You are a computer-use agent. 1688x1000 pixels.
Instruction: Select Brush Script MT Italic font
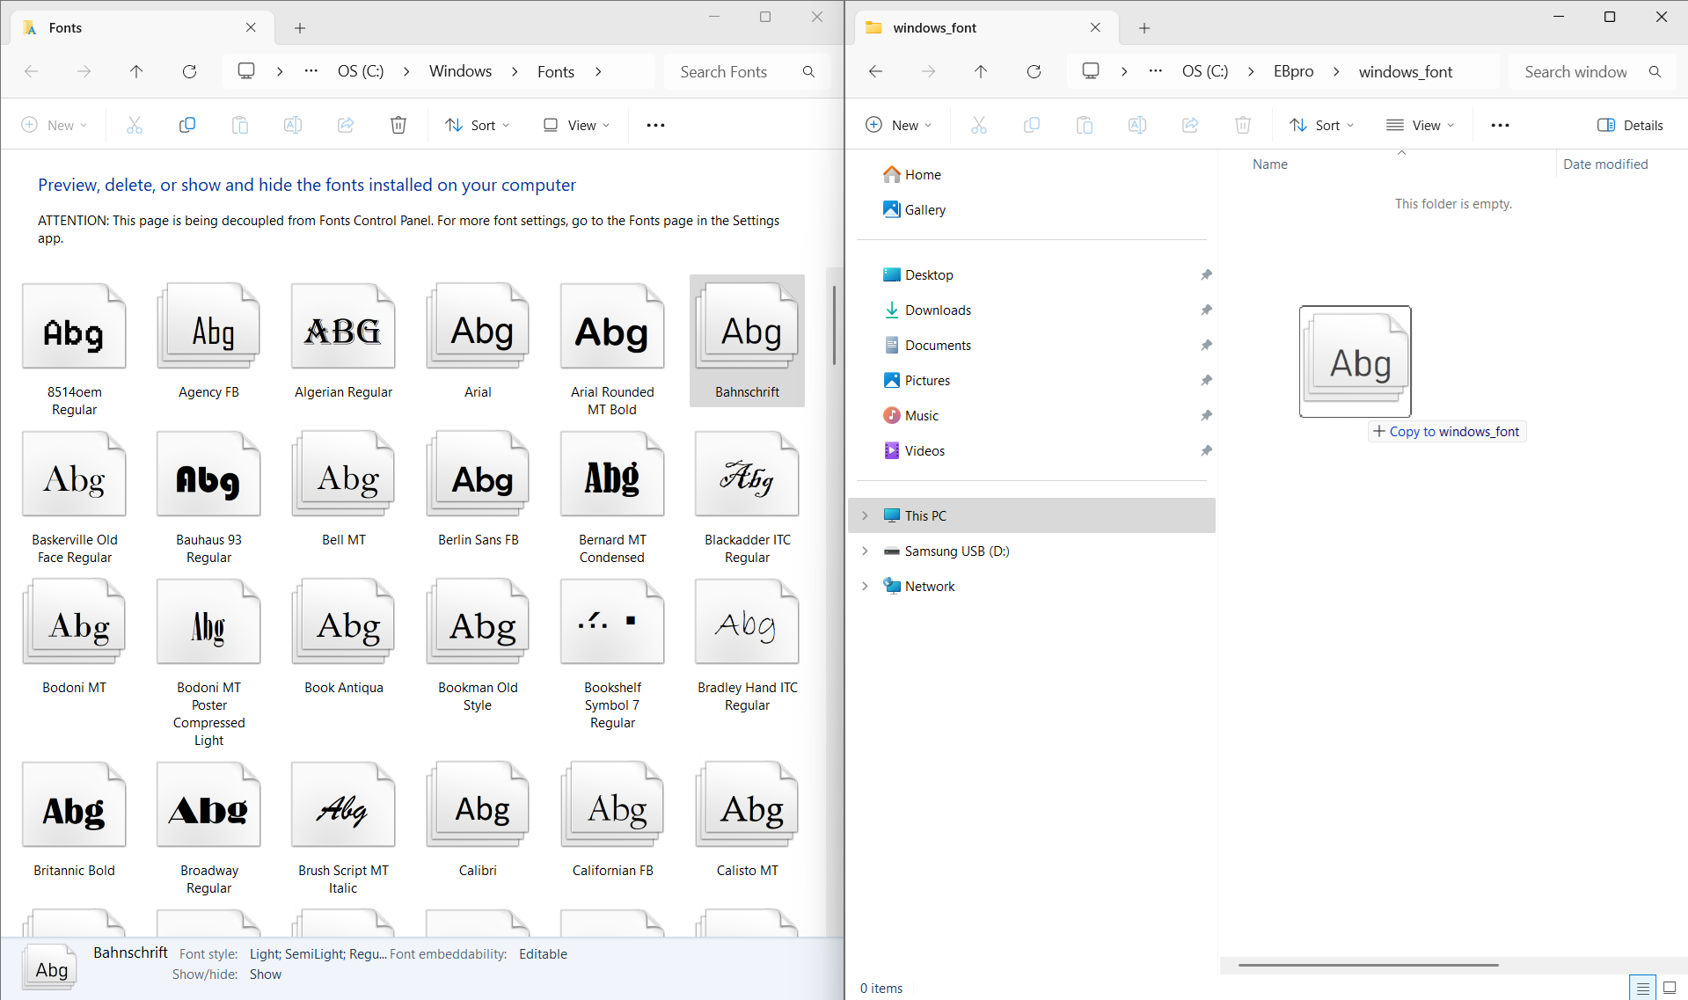343,828
